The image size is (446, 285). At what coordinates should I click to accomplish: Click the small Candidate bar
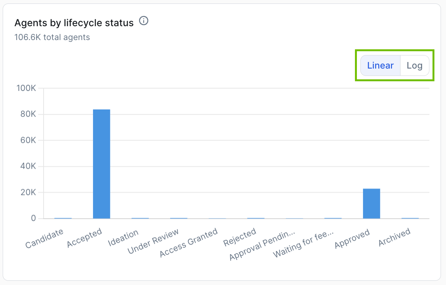63,218
